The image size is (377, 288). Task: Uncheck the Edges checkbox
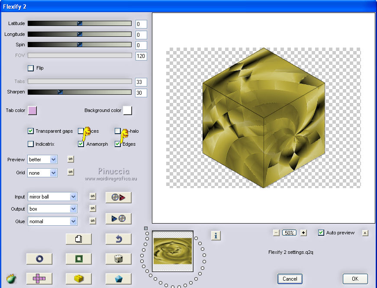click(118, 144)
